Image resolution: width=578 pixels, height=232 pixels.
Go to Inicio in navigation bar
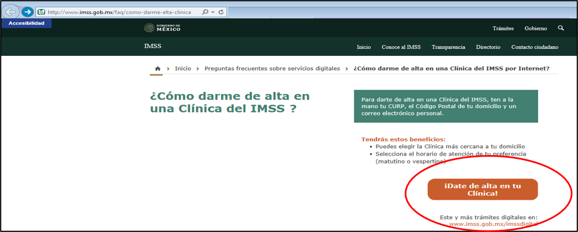(x=364, y=47)
